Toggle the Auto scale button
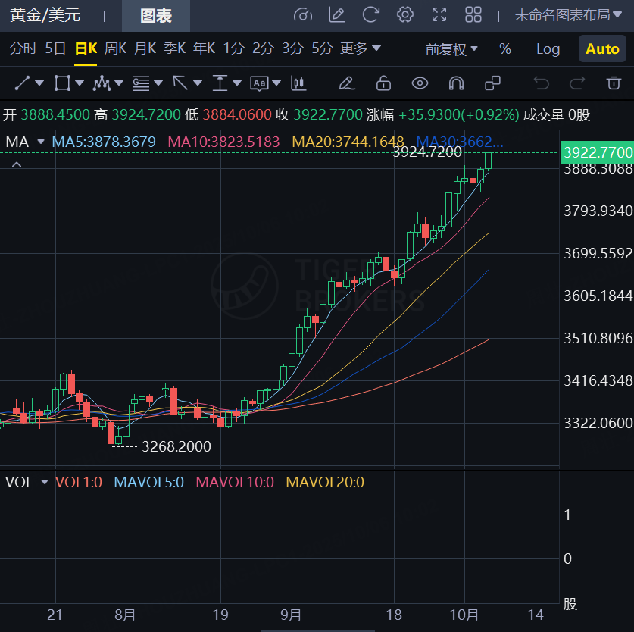This screenshot has height=632, width=634. click(602, 48)
